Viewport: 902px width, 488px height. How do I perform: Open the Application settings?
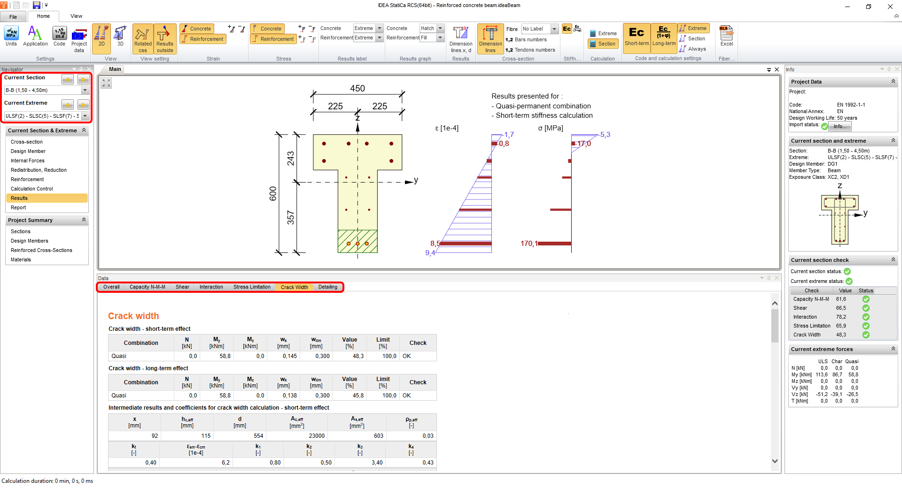tap(35, 37)
